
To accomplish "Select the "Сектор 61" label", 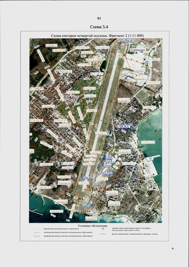I will pyautogui.click(x=66, y=71).
